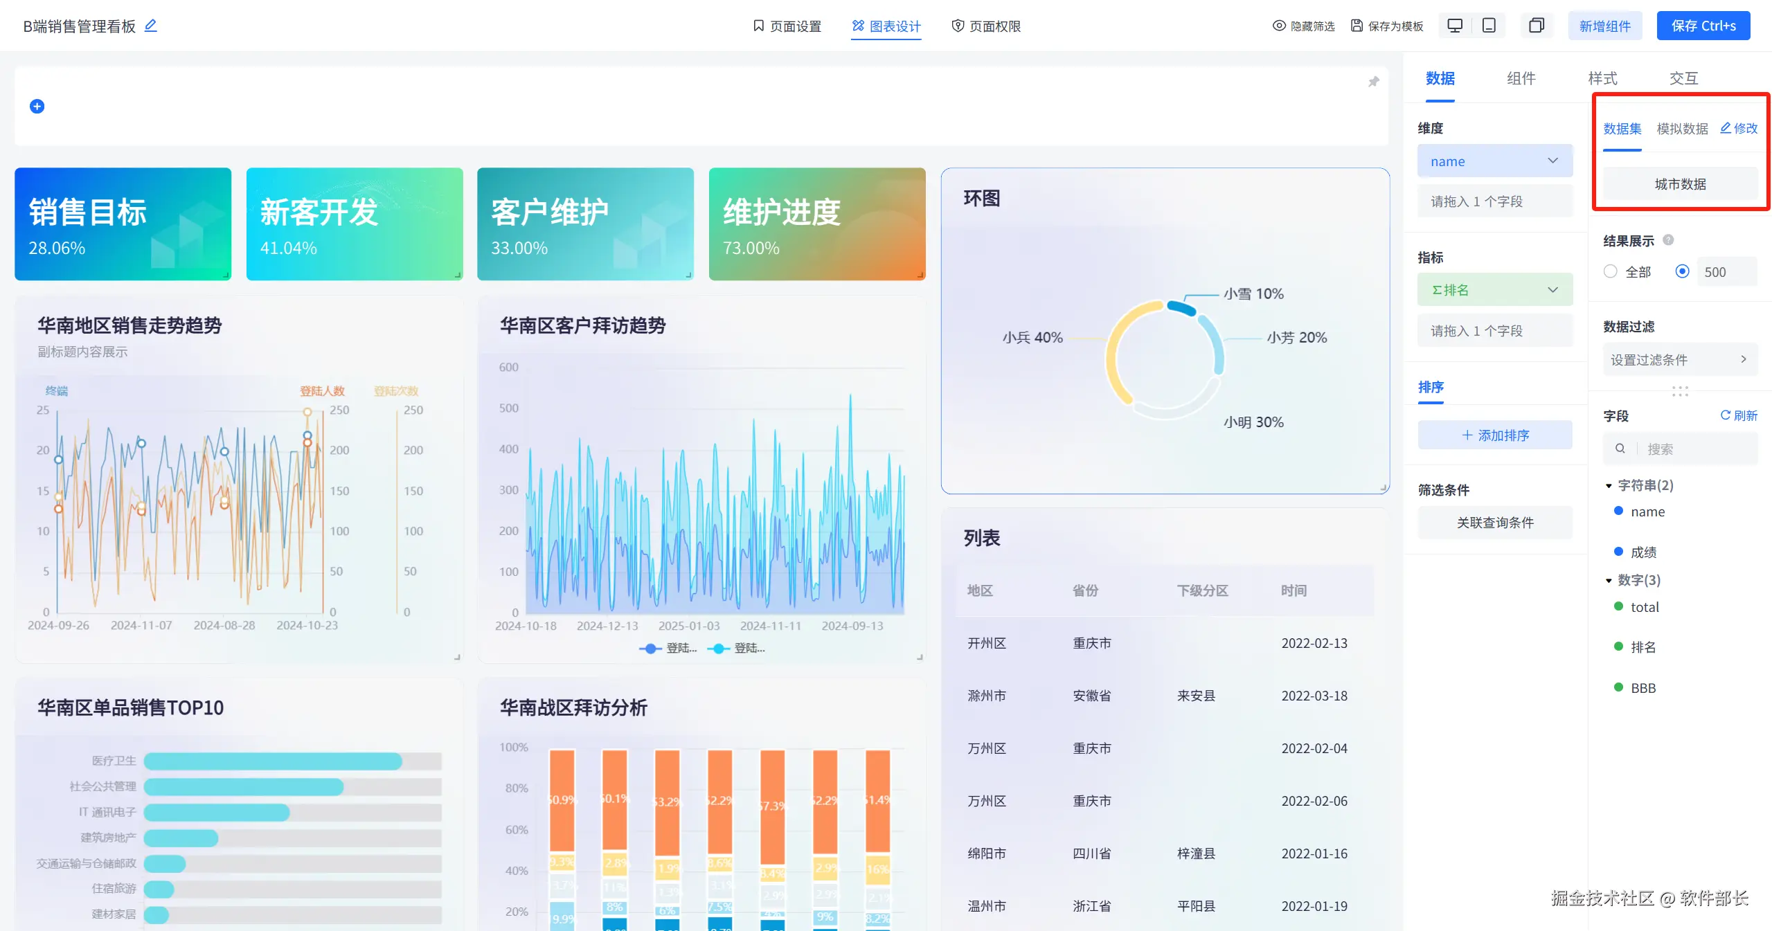Click the pin icon on filter bar
Screen dimensions: 1772x931
(x=1373, y=82)
